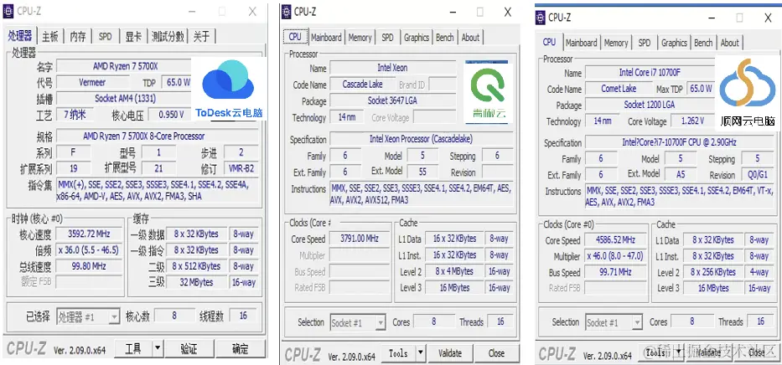This screenshot has height=365, width=782.
Task: Click x 46.0 (8.0 - 47.0) multiplier value
Action: pyautogui.click(x=615, y=256)
